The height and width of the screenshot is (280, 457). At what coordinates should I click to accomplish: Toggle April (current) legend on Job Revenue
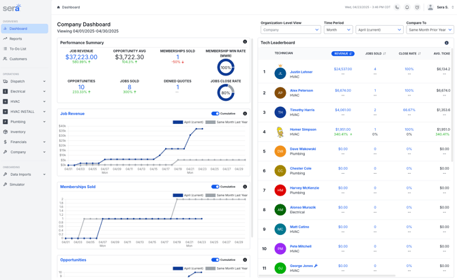188,122
